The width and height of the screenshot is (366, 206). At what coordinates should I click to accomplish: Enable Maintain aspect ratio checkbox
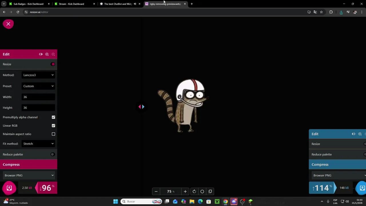tap(53, 134)
